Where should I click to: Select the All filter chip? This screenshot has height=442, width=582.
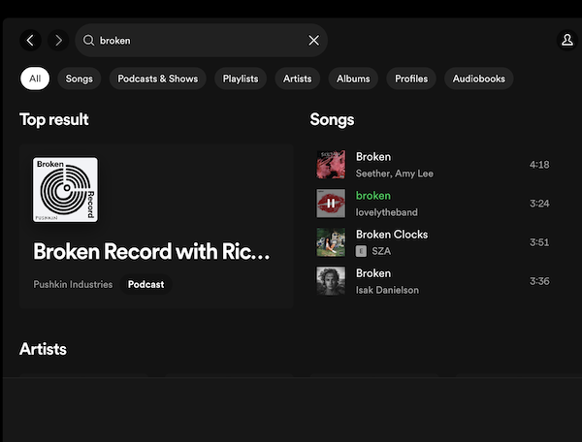(35, 79)
